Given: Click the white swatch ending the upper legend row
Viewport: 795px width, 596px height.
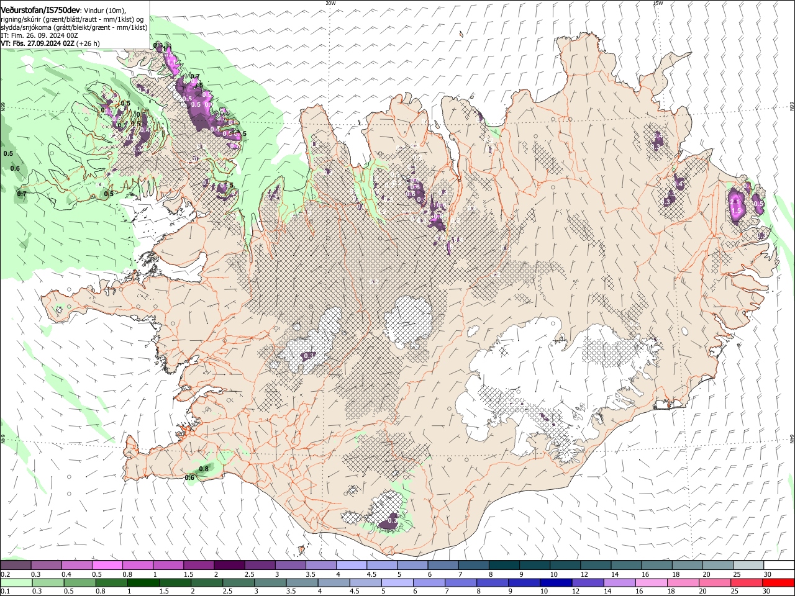Looking at the screenshot, I should coord(779,566).
